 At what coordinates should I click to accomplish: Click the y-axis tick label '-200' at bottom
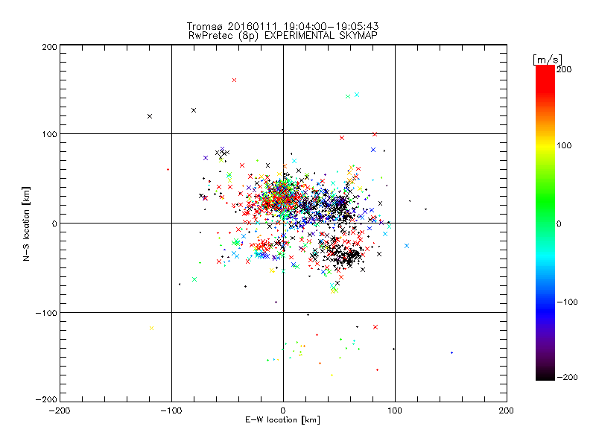[x=46, y=400]
